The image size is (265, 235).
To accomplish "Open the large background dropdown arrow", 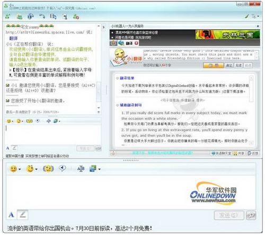I will 99,169.
